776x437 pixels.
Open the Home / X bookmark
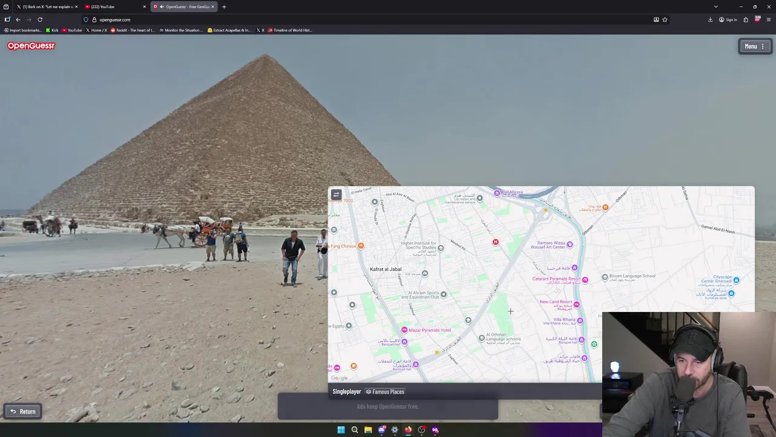[96, 30]
